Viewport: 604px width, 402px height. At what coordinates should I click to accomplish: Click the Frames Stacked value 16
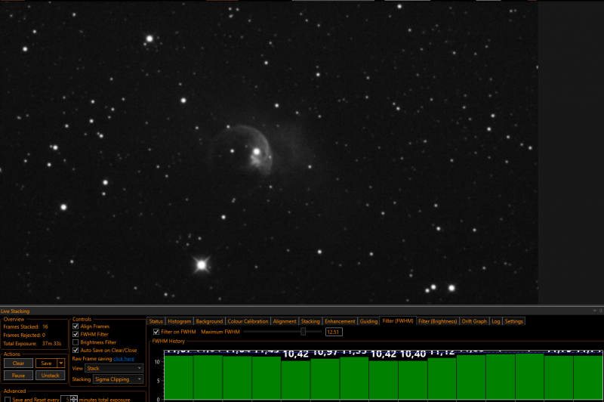(x=45, y=327)
